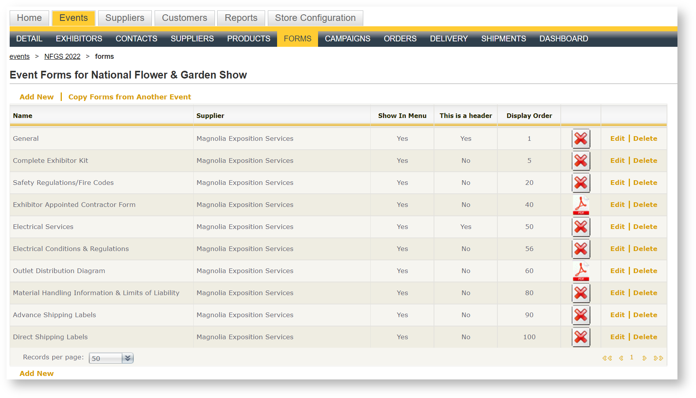The height and width of the screenshot is (398, 696).
Task: Click red X icon for Direct Shipping Labels
Action: coord(580,337)
